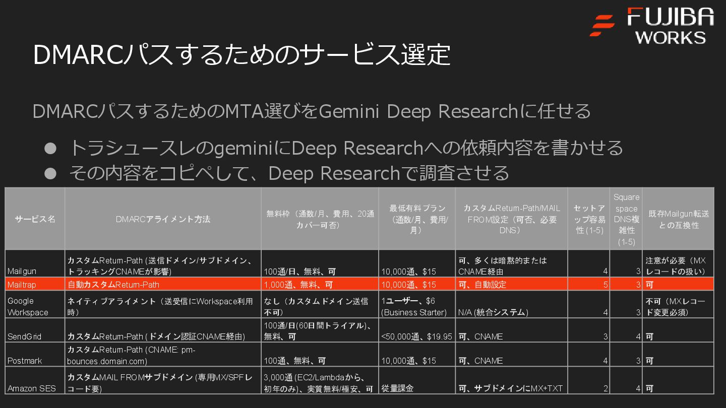Click Mailtrap's '1,000通、無料、可' cell
Viewport: 726px width, 408px height.
(x=320, y=284)
